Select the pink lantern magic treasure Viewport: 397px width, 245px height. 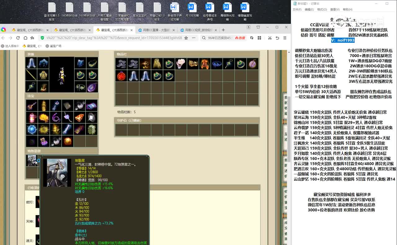click(31, 117)
